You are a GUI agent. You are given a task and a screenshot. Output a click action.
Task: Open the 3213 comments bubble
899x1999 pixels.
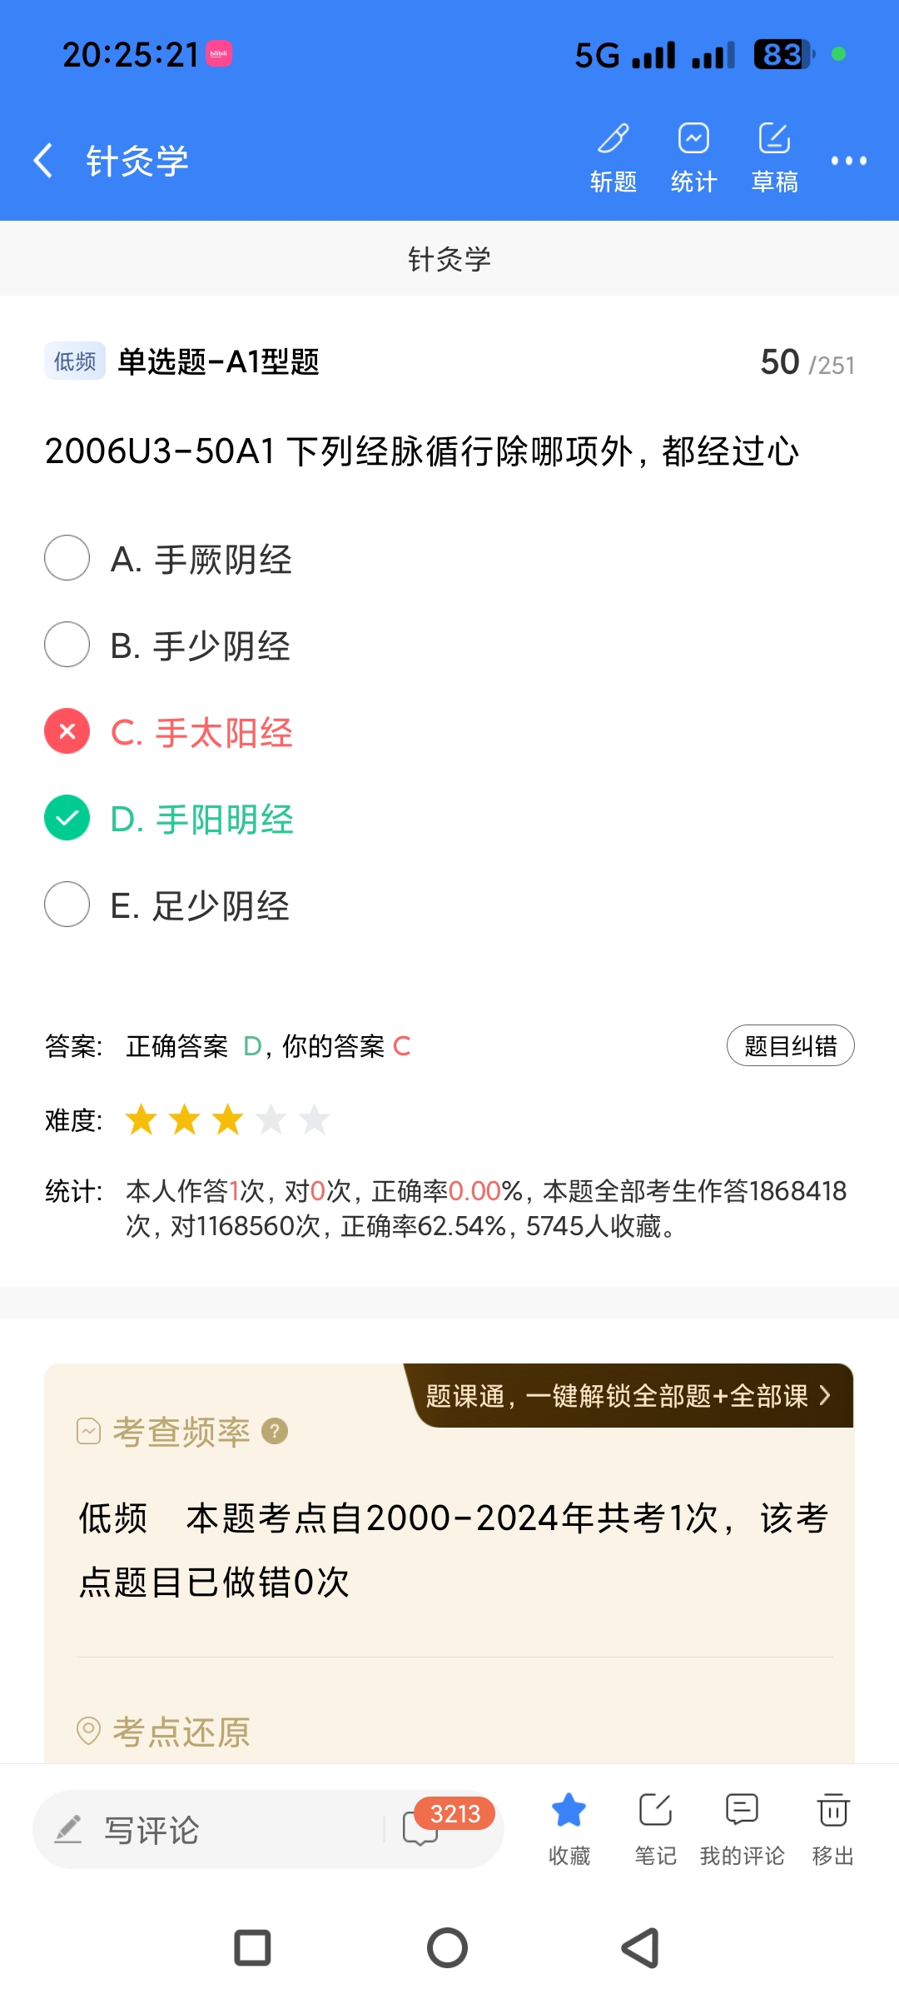pos(422,1828)
